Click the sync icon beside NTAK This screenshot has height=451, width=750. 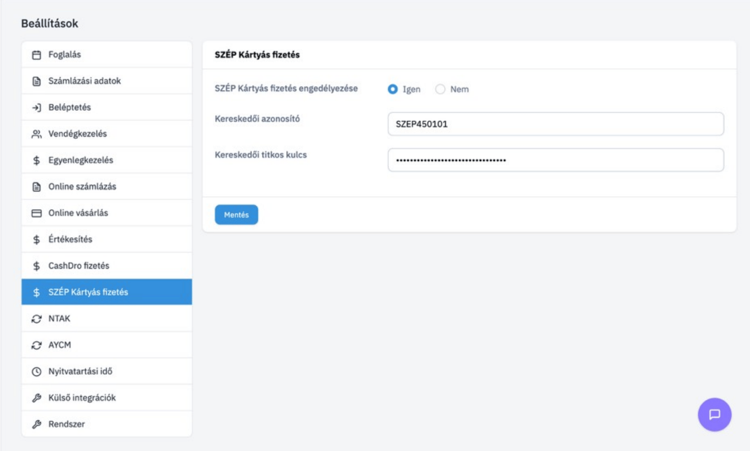click(36, 319)
